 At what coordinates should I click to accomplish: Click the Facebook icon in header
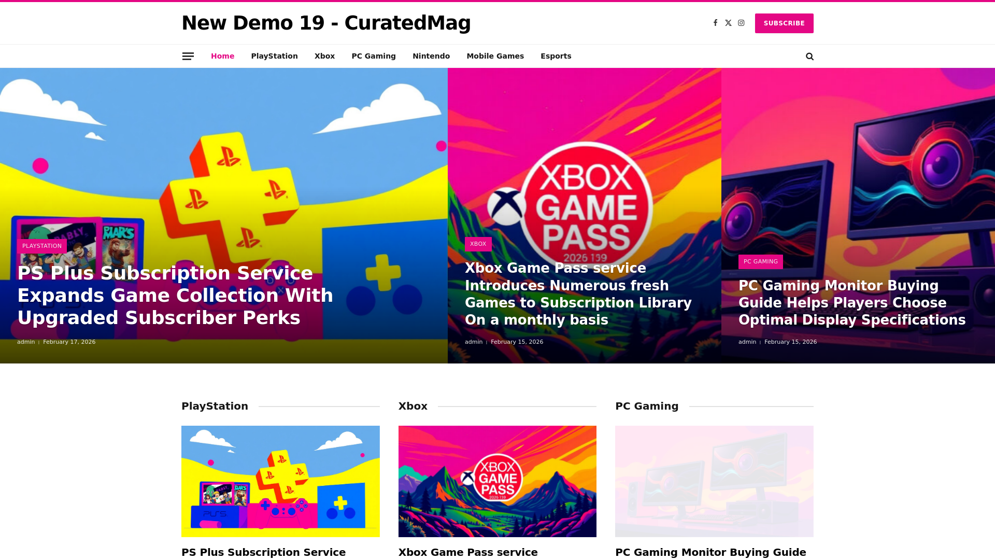coord(715,23)
